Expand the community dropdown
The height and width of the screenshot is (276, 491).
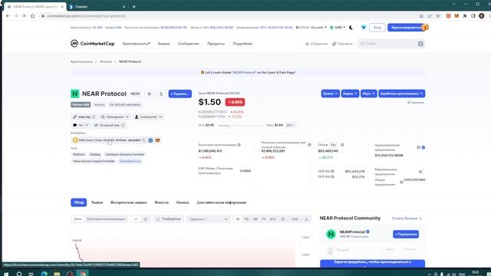pyautogui.click(x=148, y=117)
